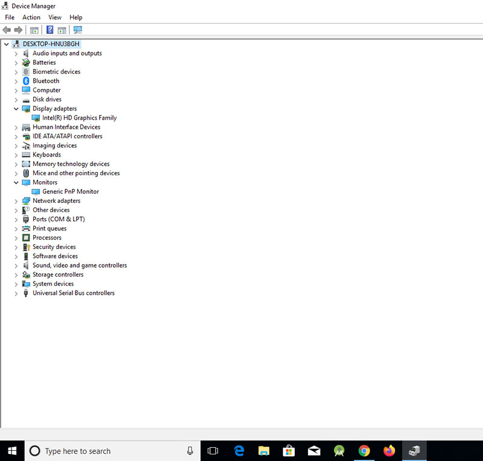Click the Other devices question icon

point(26,210)
